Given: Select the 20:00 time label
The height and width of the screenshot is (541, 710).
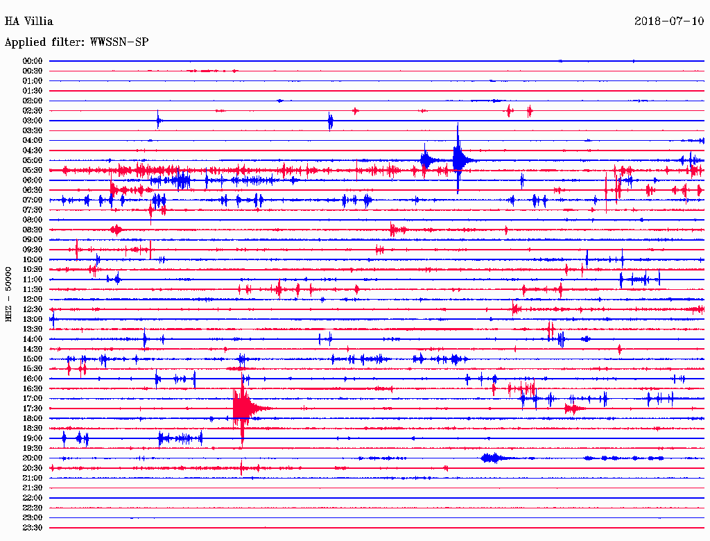Looking at the screenshot, I should point(33,458).
